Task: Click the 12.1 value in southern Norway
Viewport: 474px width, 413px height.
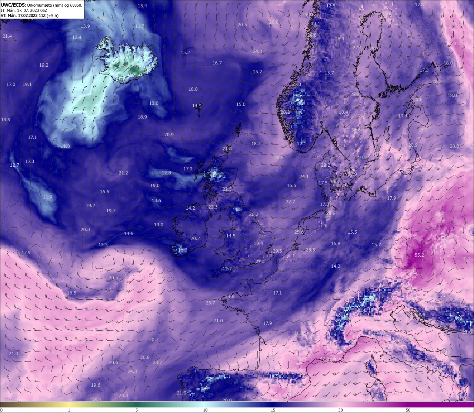Action: (301, 144)
